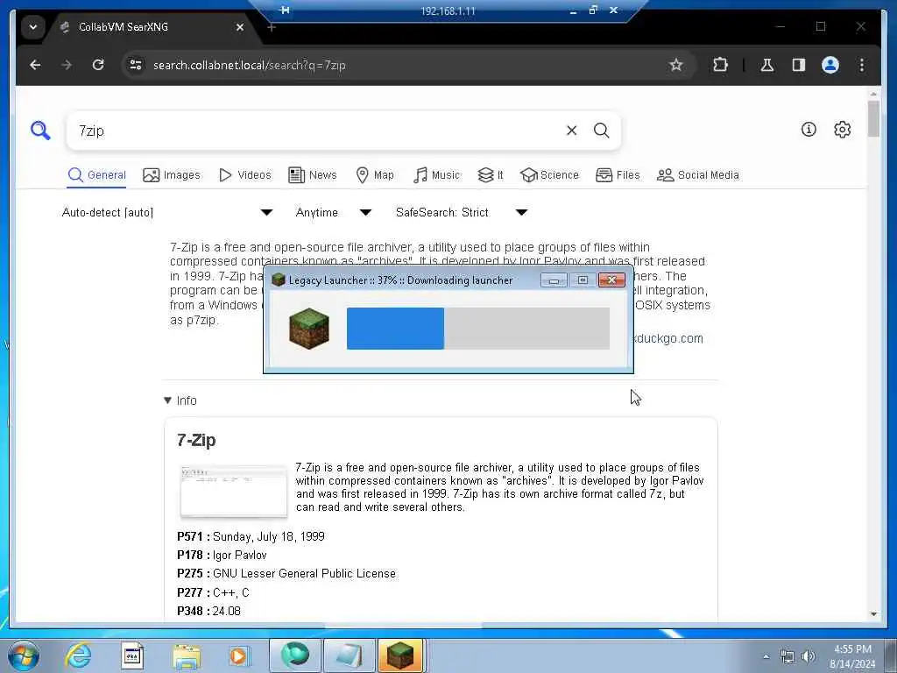Open Chrome three-dot menu

(862, 65)
